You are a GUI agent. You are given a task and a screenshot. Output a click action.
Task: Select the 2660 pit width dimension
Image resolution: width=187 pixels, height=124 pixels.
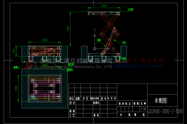[45, 40]
